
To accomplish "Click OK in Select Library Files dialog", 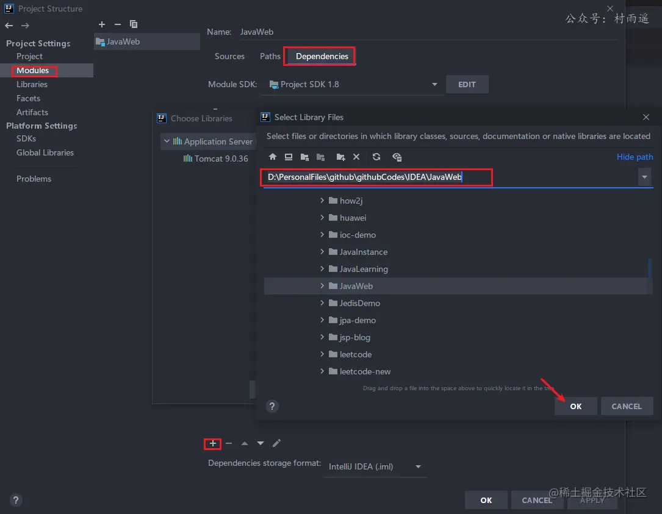I will [x=576, y=406].
